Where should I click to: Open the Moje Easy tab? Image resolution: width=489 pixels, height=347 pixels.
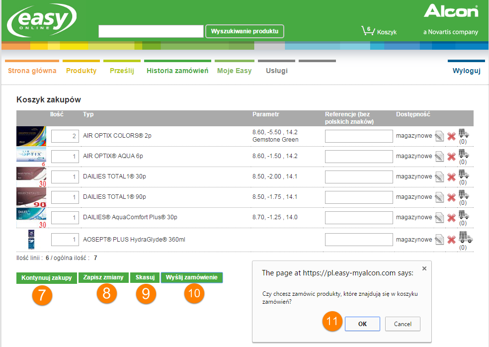coord(234,71)
